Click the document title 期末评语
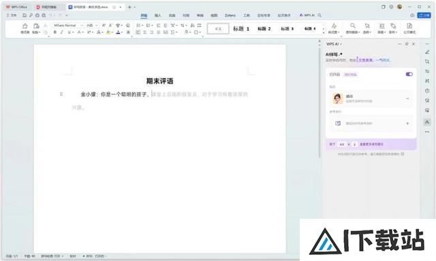436x261 pixels. click(160, 81)
